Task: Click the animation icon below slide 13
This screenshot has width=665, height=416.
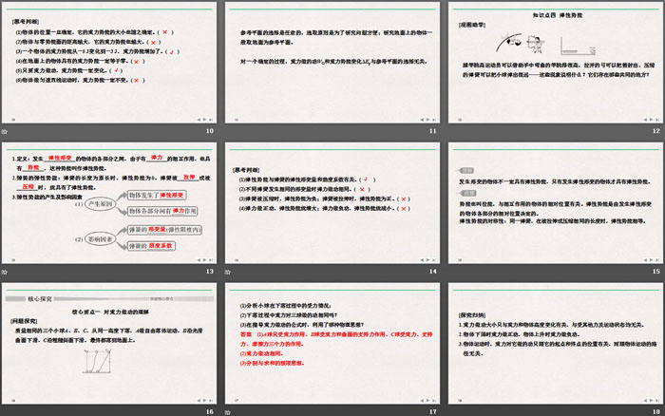Action: click(x=5, y=271)
